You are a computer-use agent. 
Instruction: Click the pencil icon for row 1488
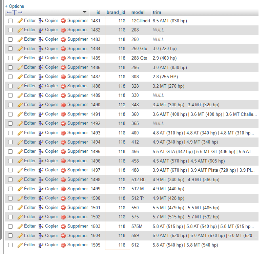(x=20, y=86)
